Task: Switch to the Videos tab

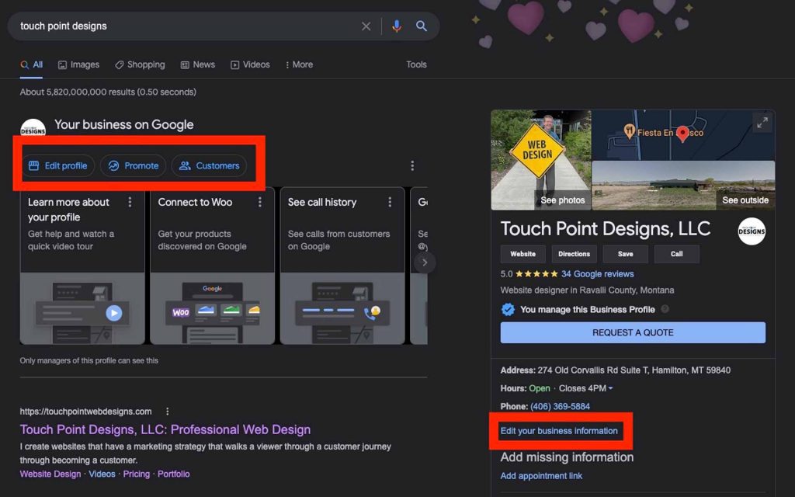Action: pos(250,64)
